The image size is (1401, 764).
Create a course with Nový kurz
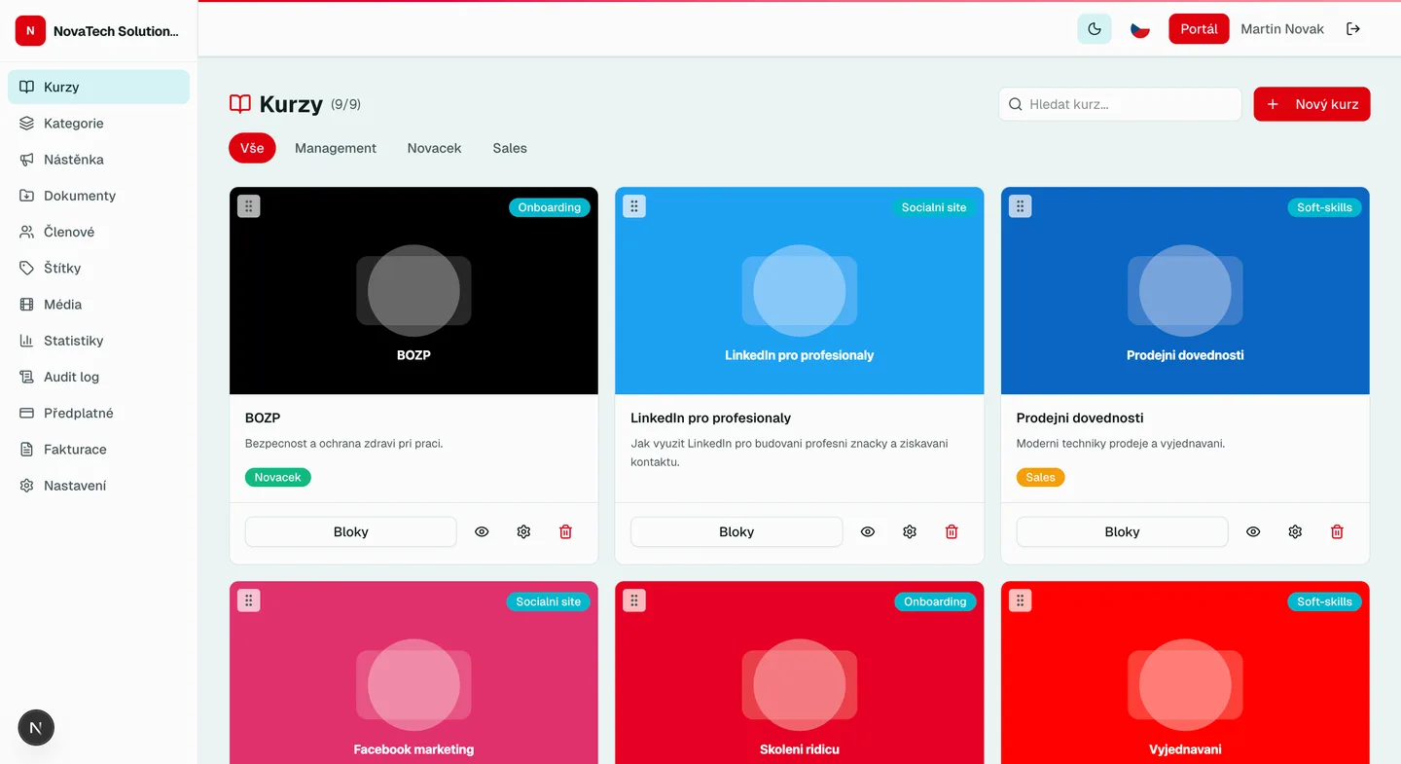point(1311,104)
